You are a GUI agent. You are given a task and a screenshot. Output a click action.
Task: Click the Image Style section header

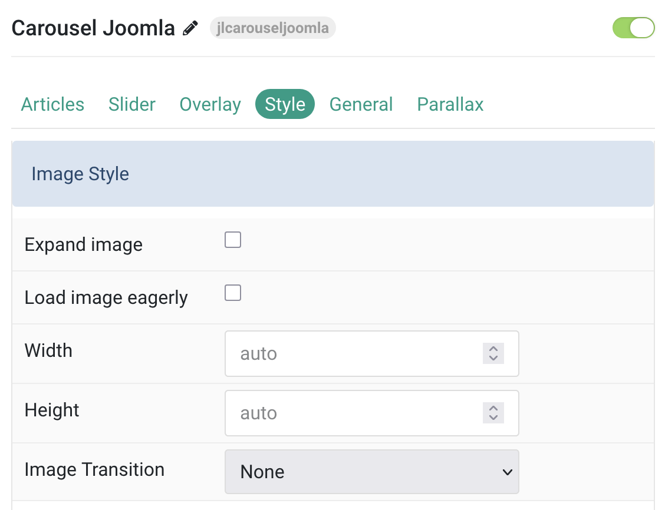pyautogui.click(x=333, y=174)
